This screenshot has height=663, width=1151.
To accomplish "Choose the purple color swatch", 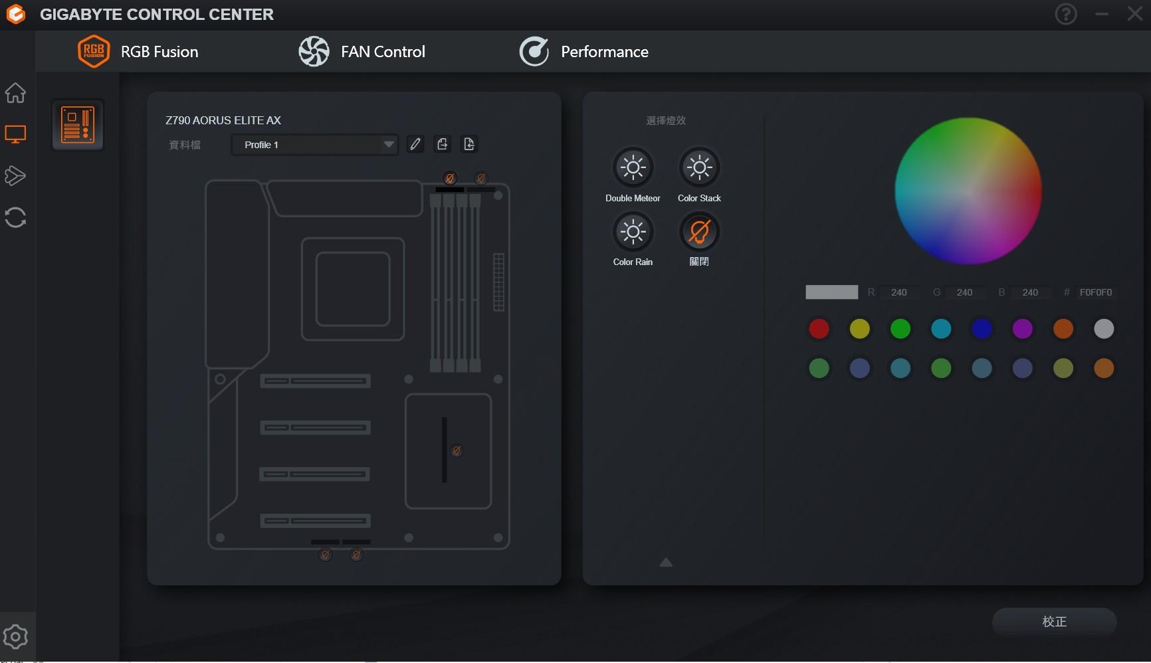I will point(1023,329).
